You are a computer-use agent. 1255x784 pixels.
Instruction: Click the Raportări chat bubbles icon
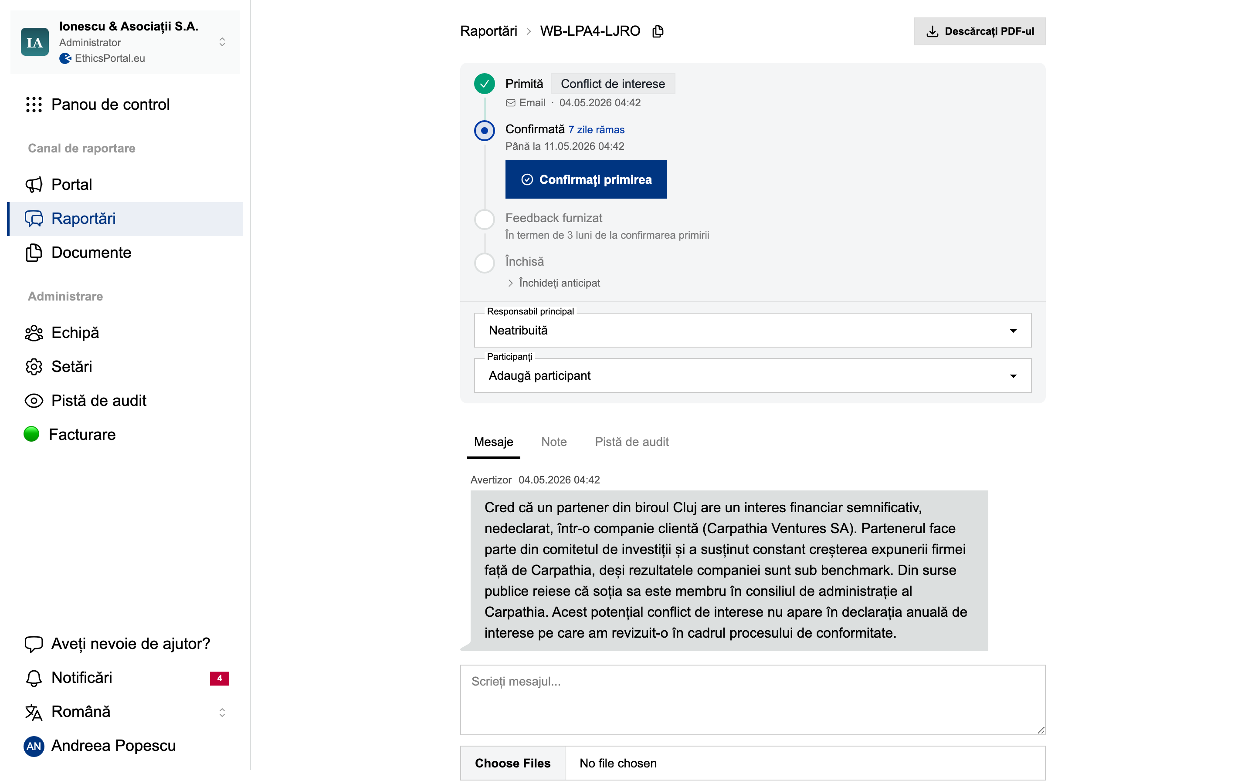pos(34,219)
